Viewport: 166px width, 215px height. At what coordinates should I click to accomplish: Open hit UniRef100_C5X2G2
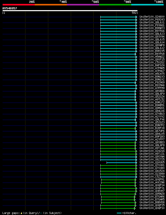[x=152, y=62]
